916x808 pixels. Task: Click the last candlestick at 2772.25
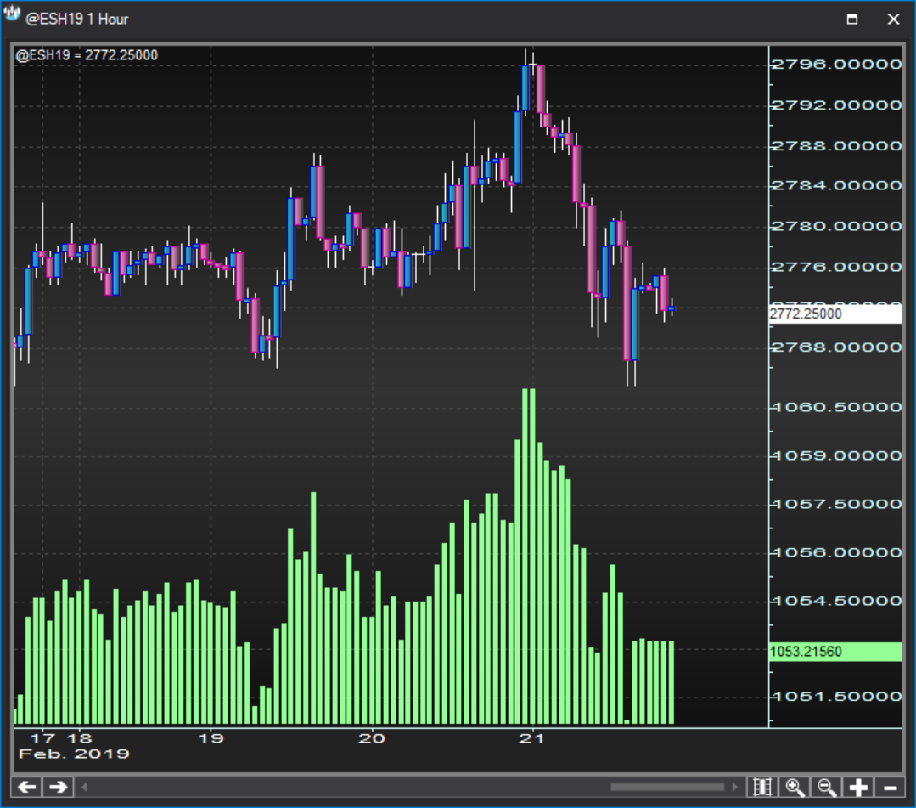click(672, 308)
